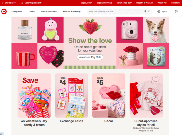
Task: Click the magnifying glass search icon
Action: point(149,12)
